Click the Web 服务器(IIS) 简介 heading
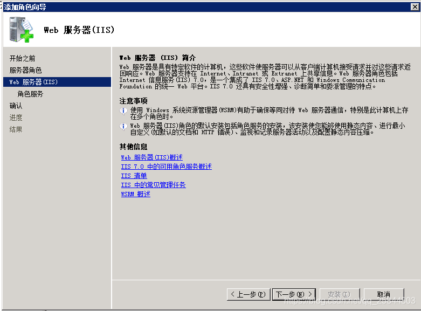The width and height of the screenshot is (421, 311). click(157, 58)
